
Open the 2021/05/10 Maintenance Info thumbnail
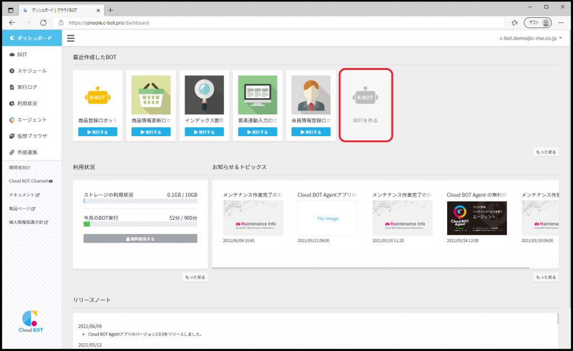(402, 218)
